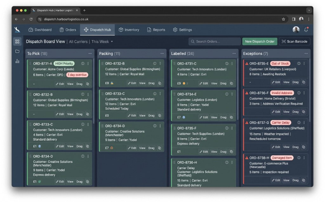Image resolution: width=325 pixels, height=202 pixels.
Task: Edit ORD-8731-A order
Action: 60,84
